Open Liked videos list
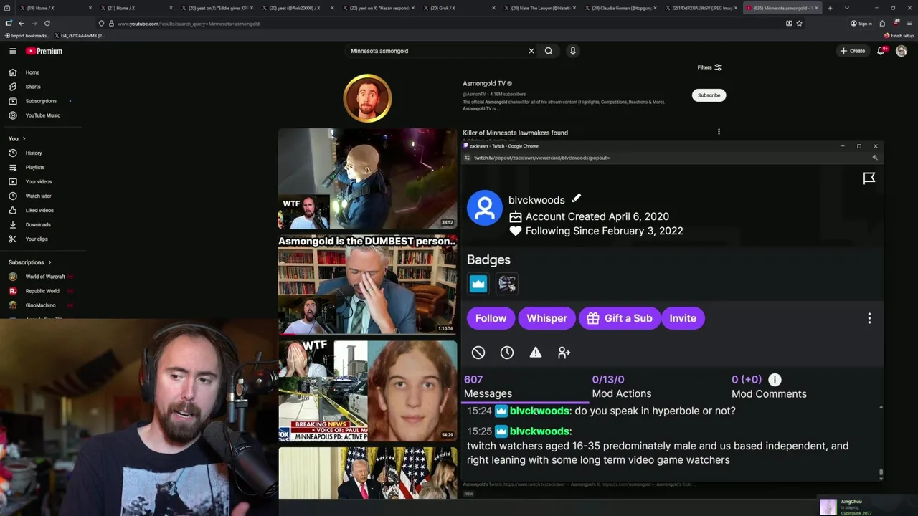 tap(39, 210)
